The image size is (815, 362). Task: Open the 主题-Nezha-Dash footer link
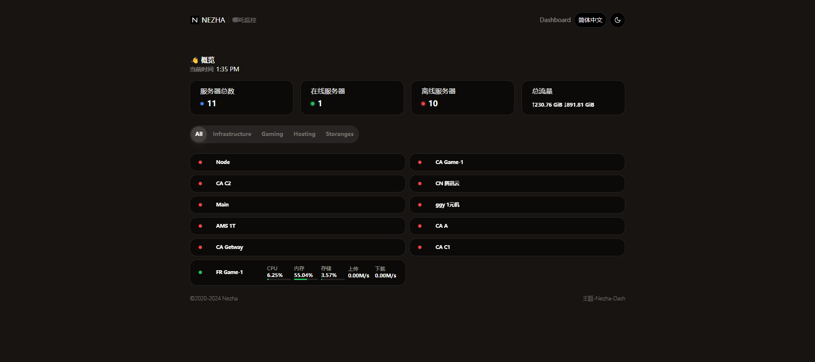pyautogui.click(x=604, y=299)
